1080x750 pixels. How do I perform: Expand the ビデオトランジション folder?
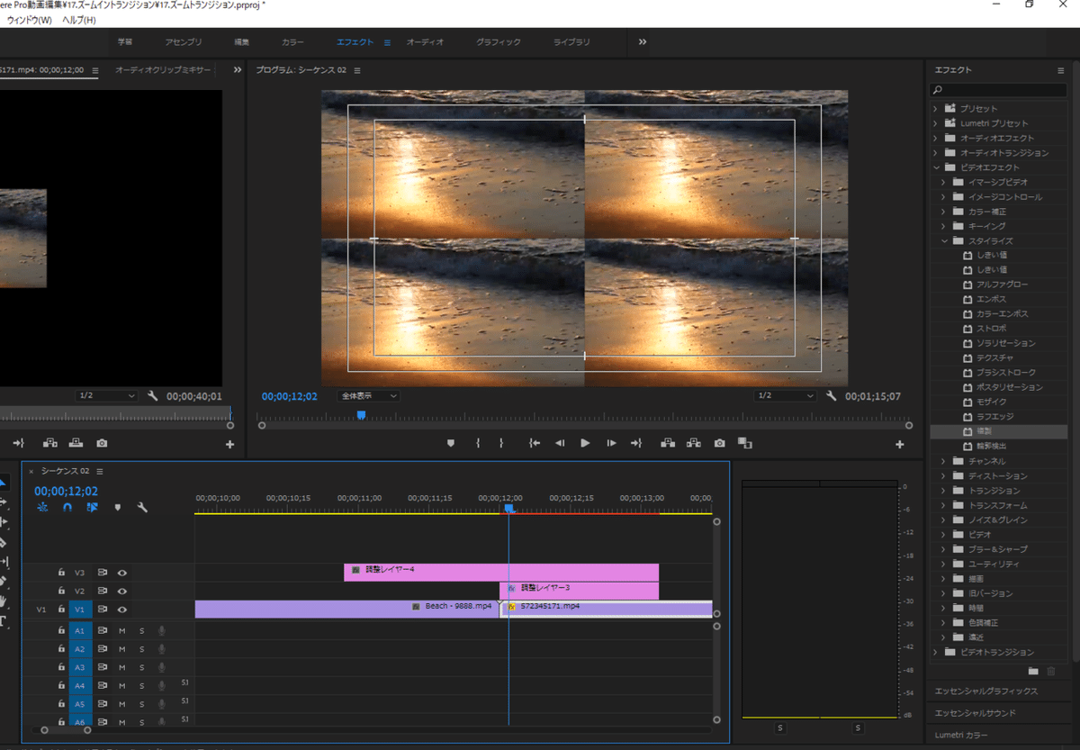(935, 652)
